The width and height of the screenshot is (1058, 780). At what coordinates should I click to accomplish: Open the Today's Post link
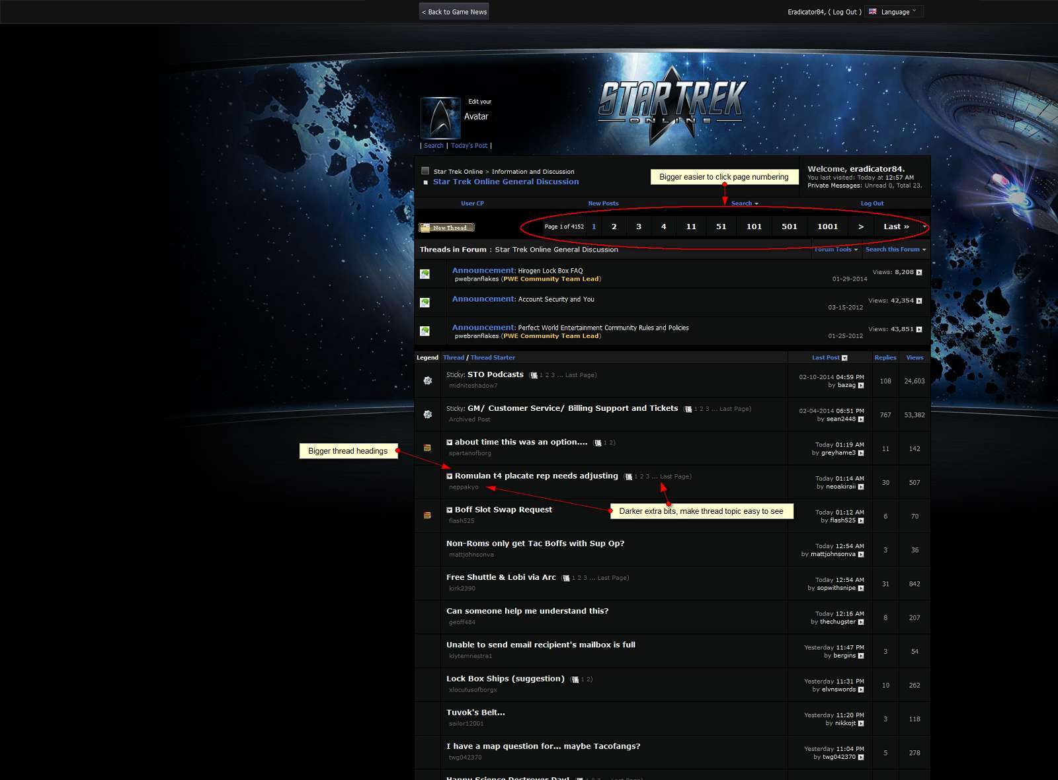(x=469, y=146)
